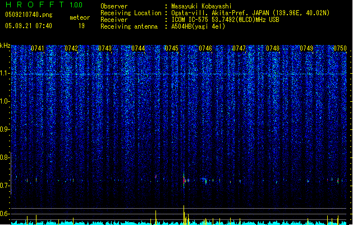Image resolution: width=353 pixels, height=225 pixels.
Task: Click the 1.1 kHz axis label
Action: point(4,73)
